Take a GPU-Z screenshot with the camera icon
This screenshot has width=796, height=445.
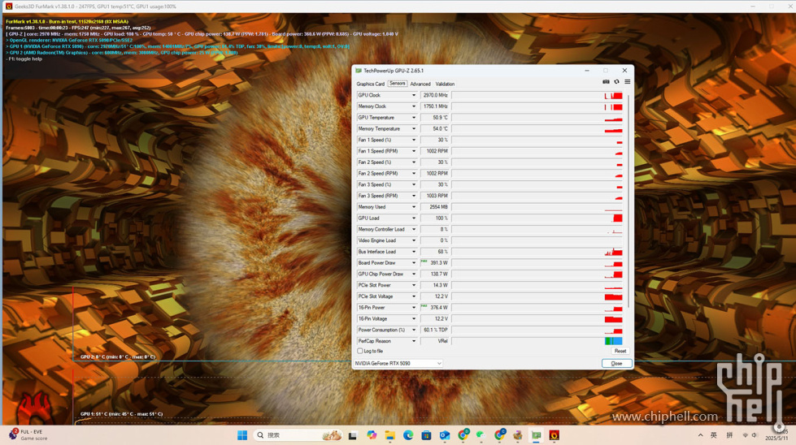(606, 81)
